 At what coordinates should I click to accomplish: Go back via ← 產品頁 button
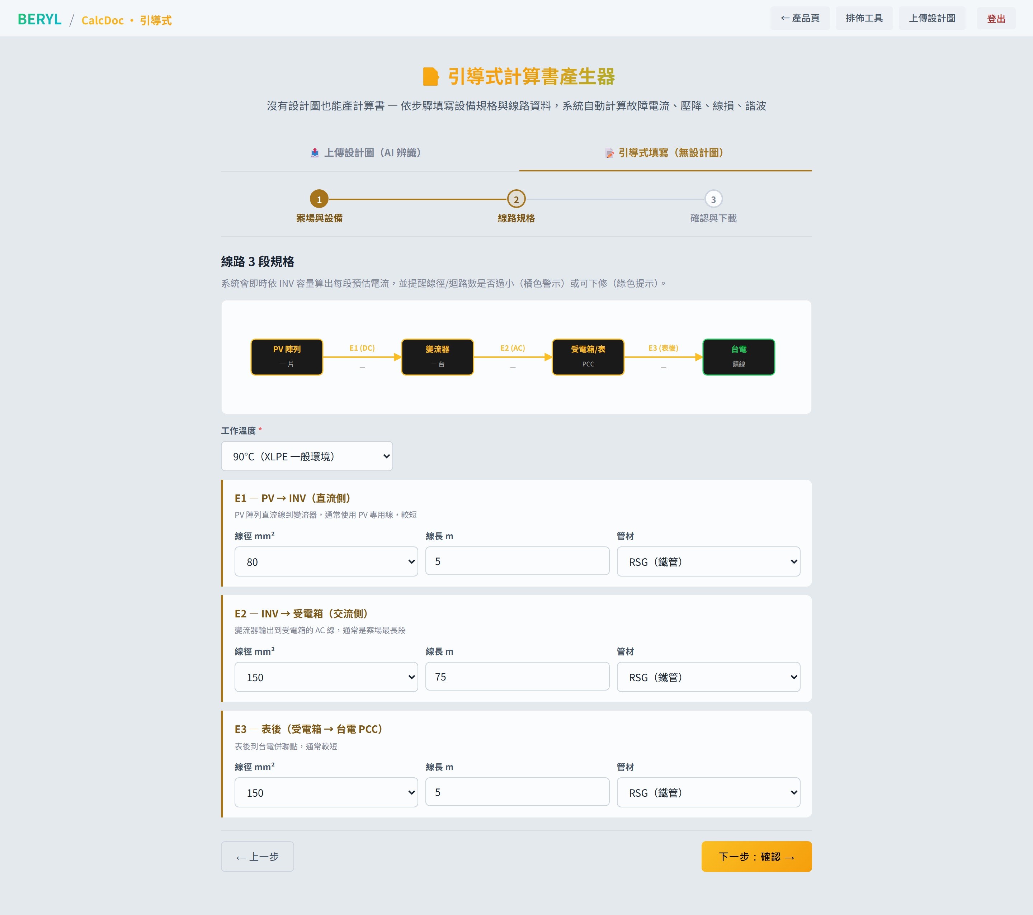(799, 18)
